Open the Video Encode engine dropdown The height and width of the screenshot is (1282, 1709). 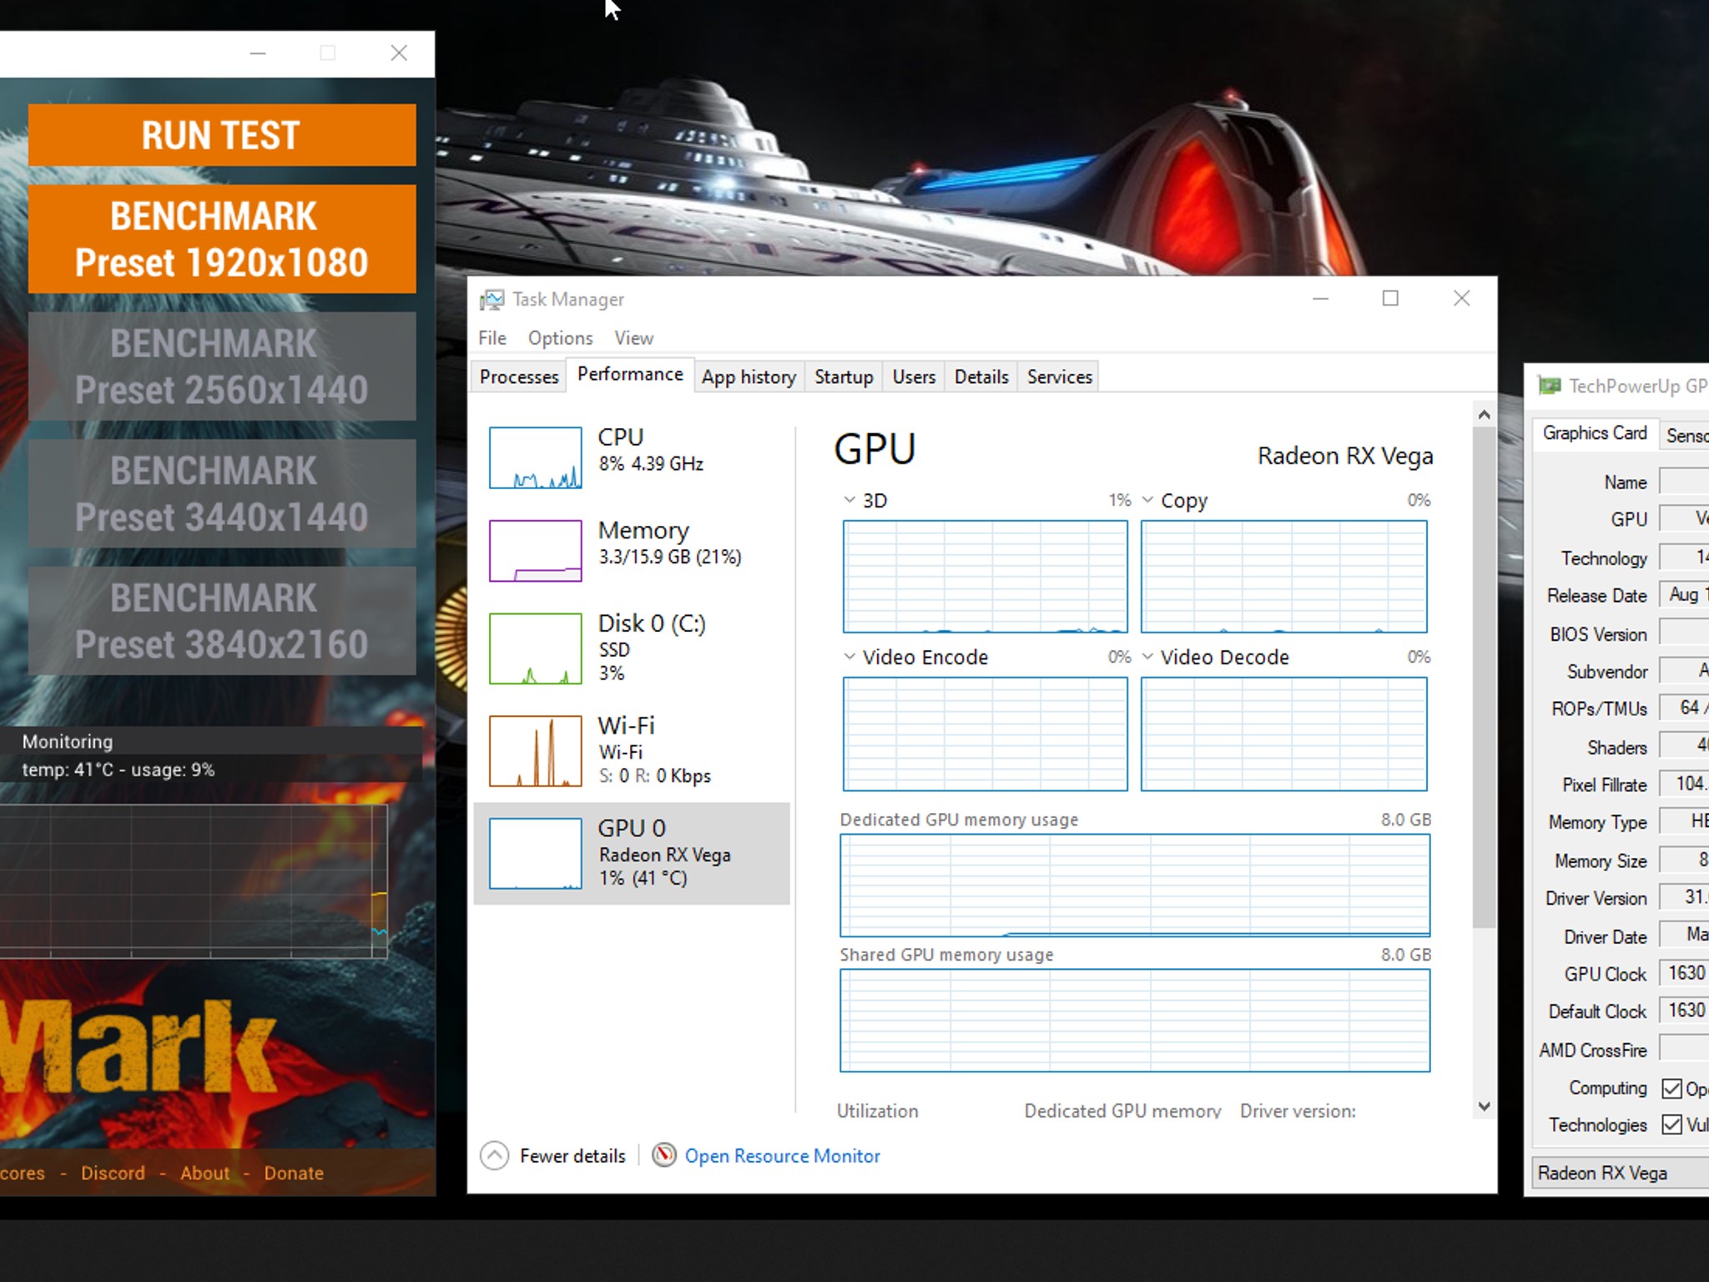(x=849, y=657)
